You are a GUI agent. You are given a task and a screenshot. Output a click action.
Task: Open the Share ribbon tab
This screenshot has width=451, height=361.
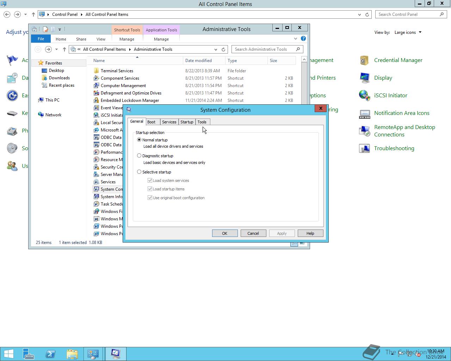pos(81,39)
